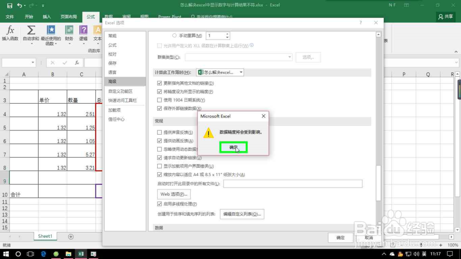461x259 pixels.
Task: Toggle set precision as displayed checkbox
Action: (x=160, y=92)
